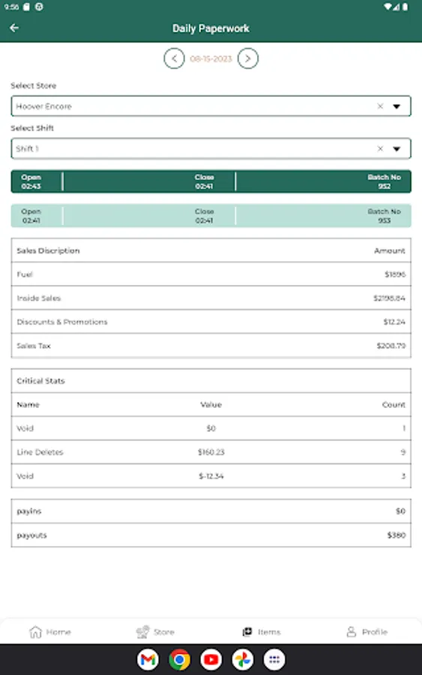The height and width of the screenshot is (675, 422).
Task: Click the Void row with $0 value
Action: 211,428
